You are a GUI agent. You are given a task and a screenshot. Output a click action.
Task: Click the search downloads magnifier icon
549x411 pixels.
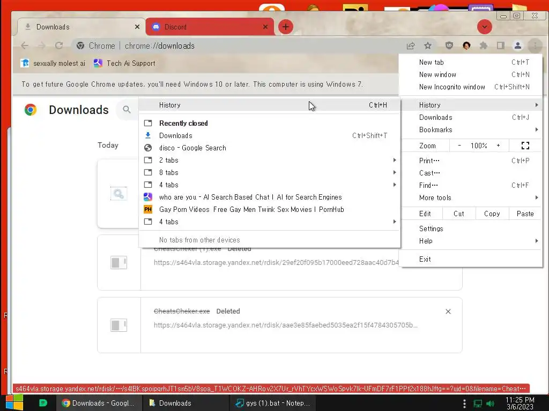(127, 110)
